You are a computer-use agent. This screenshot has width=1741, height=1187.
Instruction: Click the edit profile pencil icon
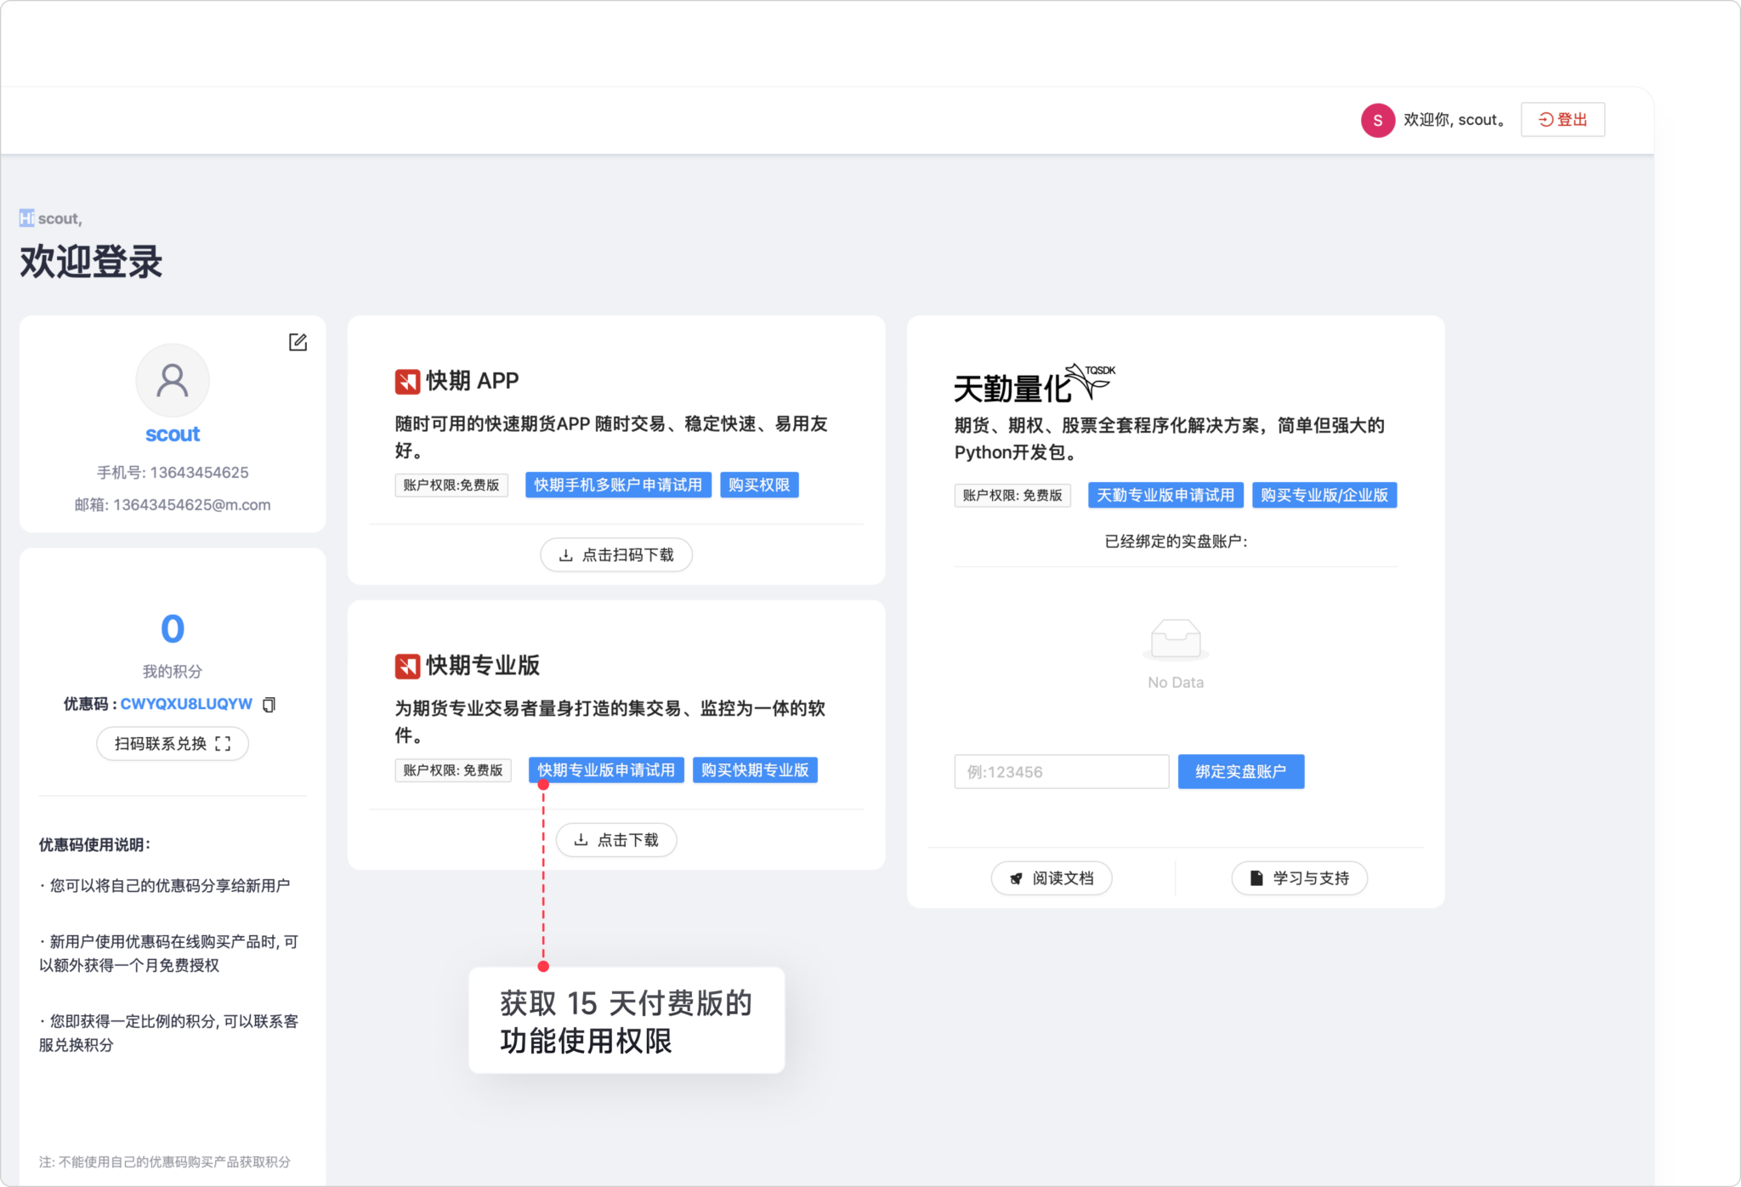pos(298,342)
